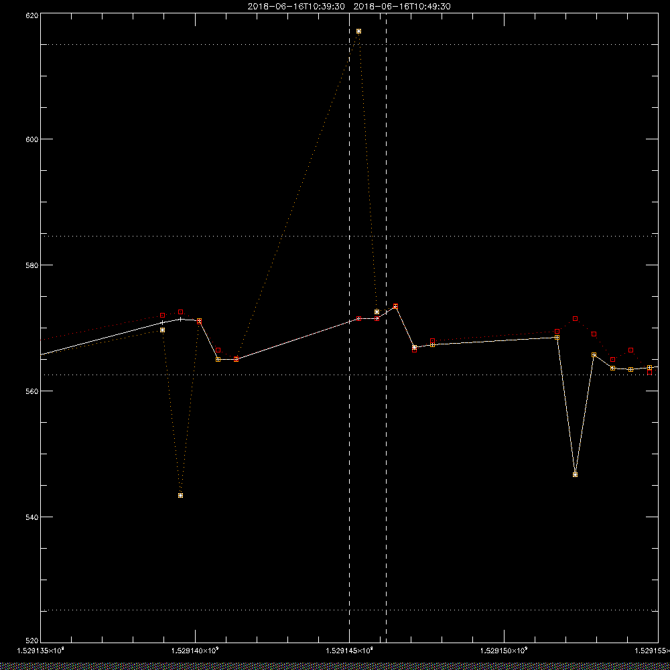This screenshot has width=670, height=670.
Task: Select the white line's peak marker near 573 after the second dashed line
Action: tap(395, 306)
